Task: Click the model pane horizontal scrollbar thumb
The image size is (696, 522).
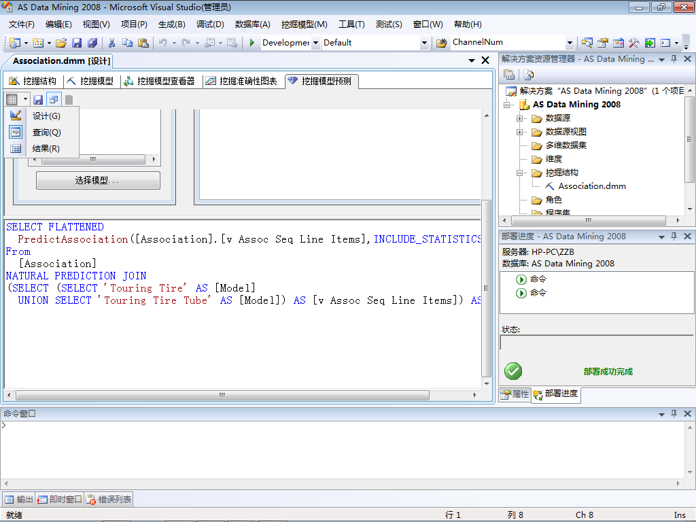Action: pos(92,159)
